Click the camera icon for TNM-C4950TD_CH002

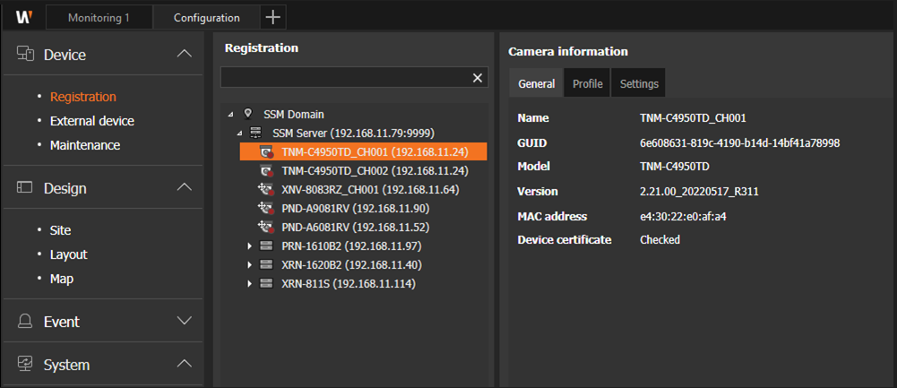click(x=265, y=170)
